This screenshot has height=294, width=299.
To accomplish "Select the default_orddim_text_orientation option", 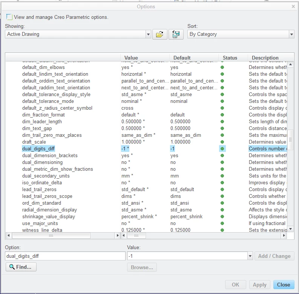I will (56, 81).
